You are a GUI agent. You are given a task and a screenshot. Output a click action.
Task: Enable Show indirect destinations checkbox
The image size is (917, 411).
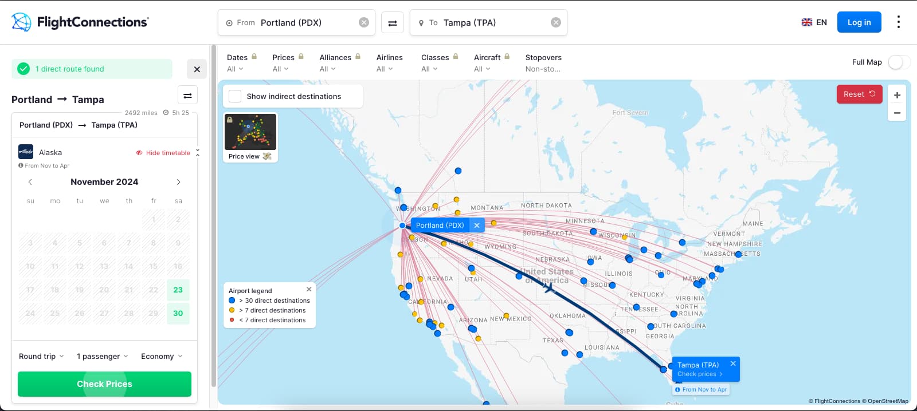(235, 96)
